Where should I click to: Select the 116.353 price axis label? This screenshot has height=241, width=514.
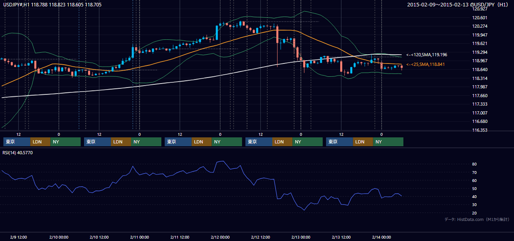[480, 130]
